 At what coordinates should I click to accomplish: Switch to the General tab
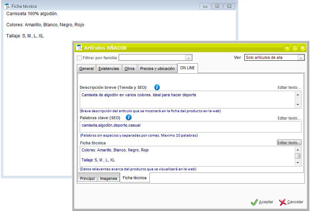click(86, 68)
